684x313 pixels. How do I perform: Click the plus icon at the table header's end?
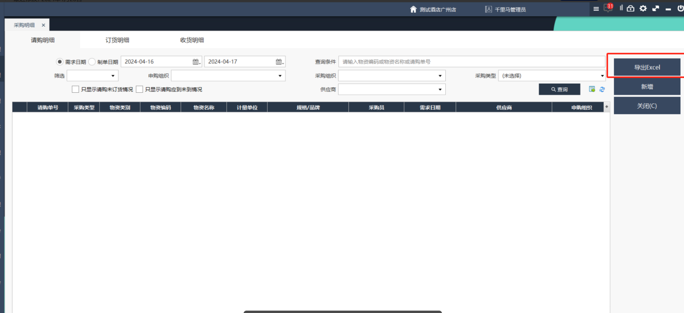tap(607, 107)
